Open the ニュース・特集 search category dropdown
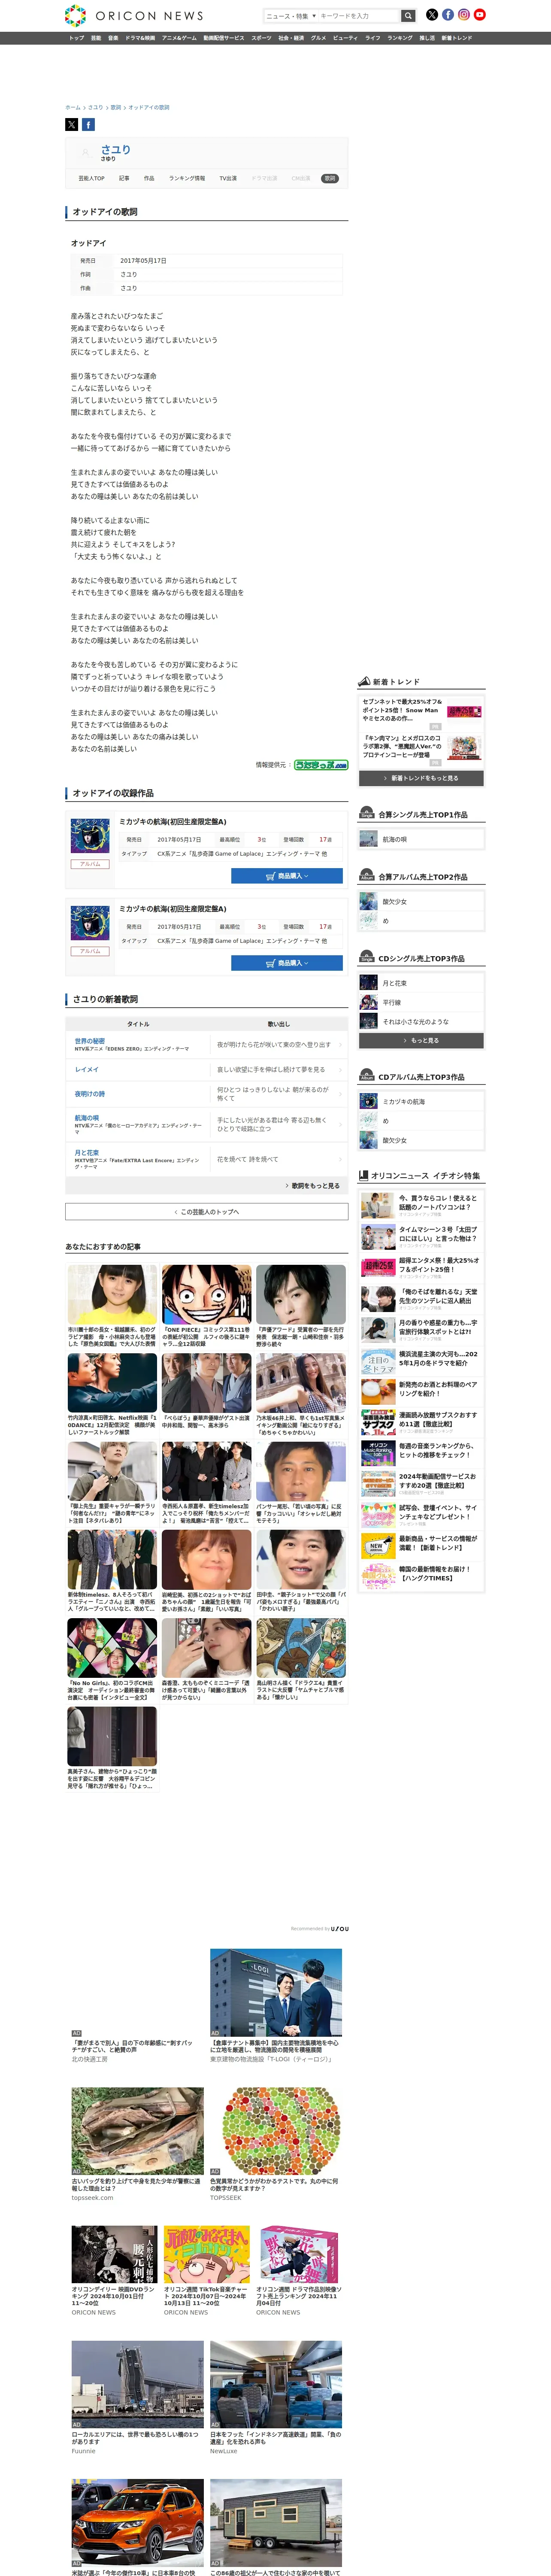Screen dimensions: 551x2576 (x=290, y=16)
